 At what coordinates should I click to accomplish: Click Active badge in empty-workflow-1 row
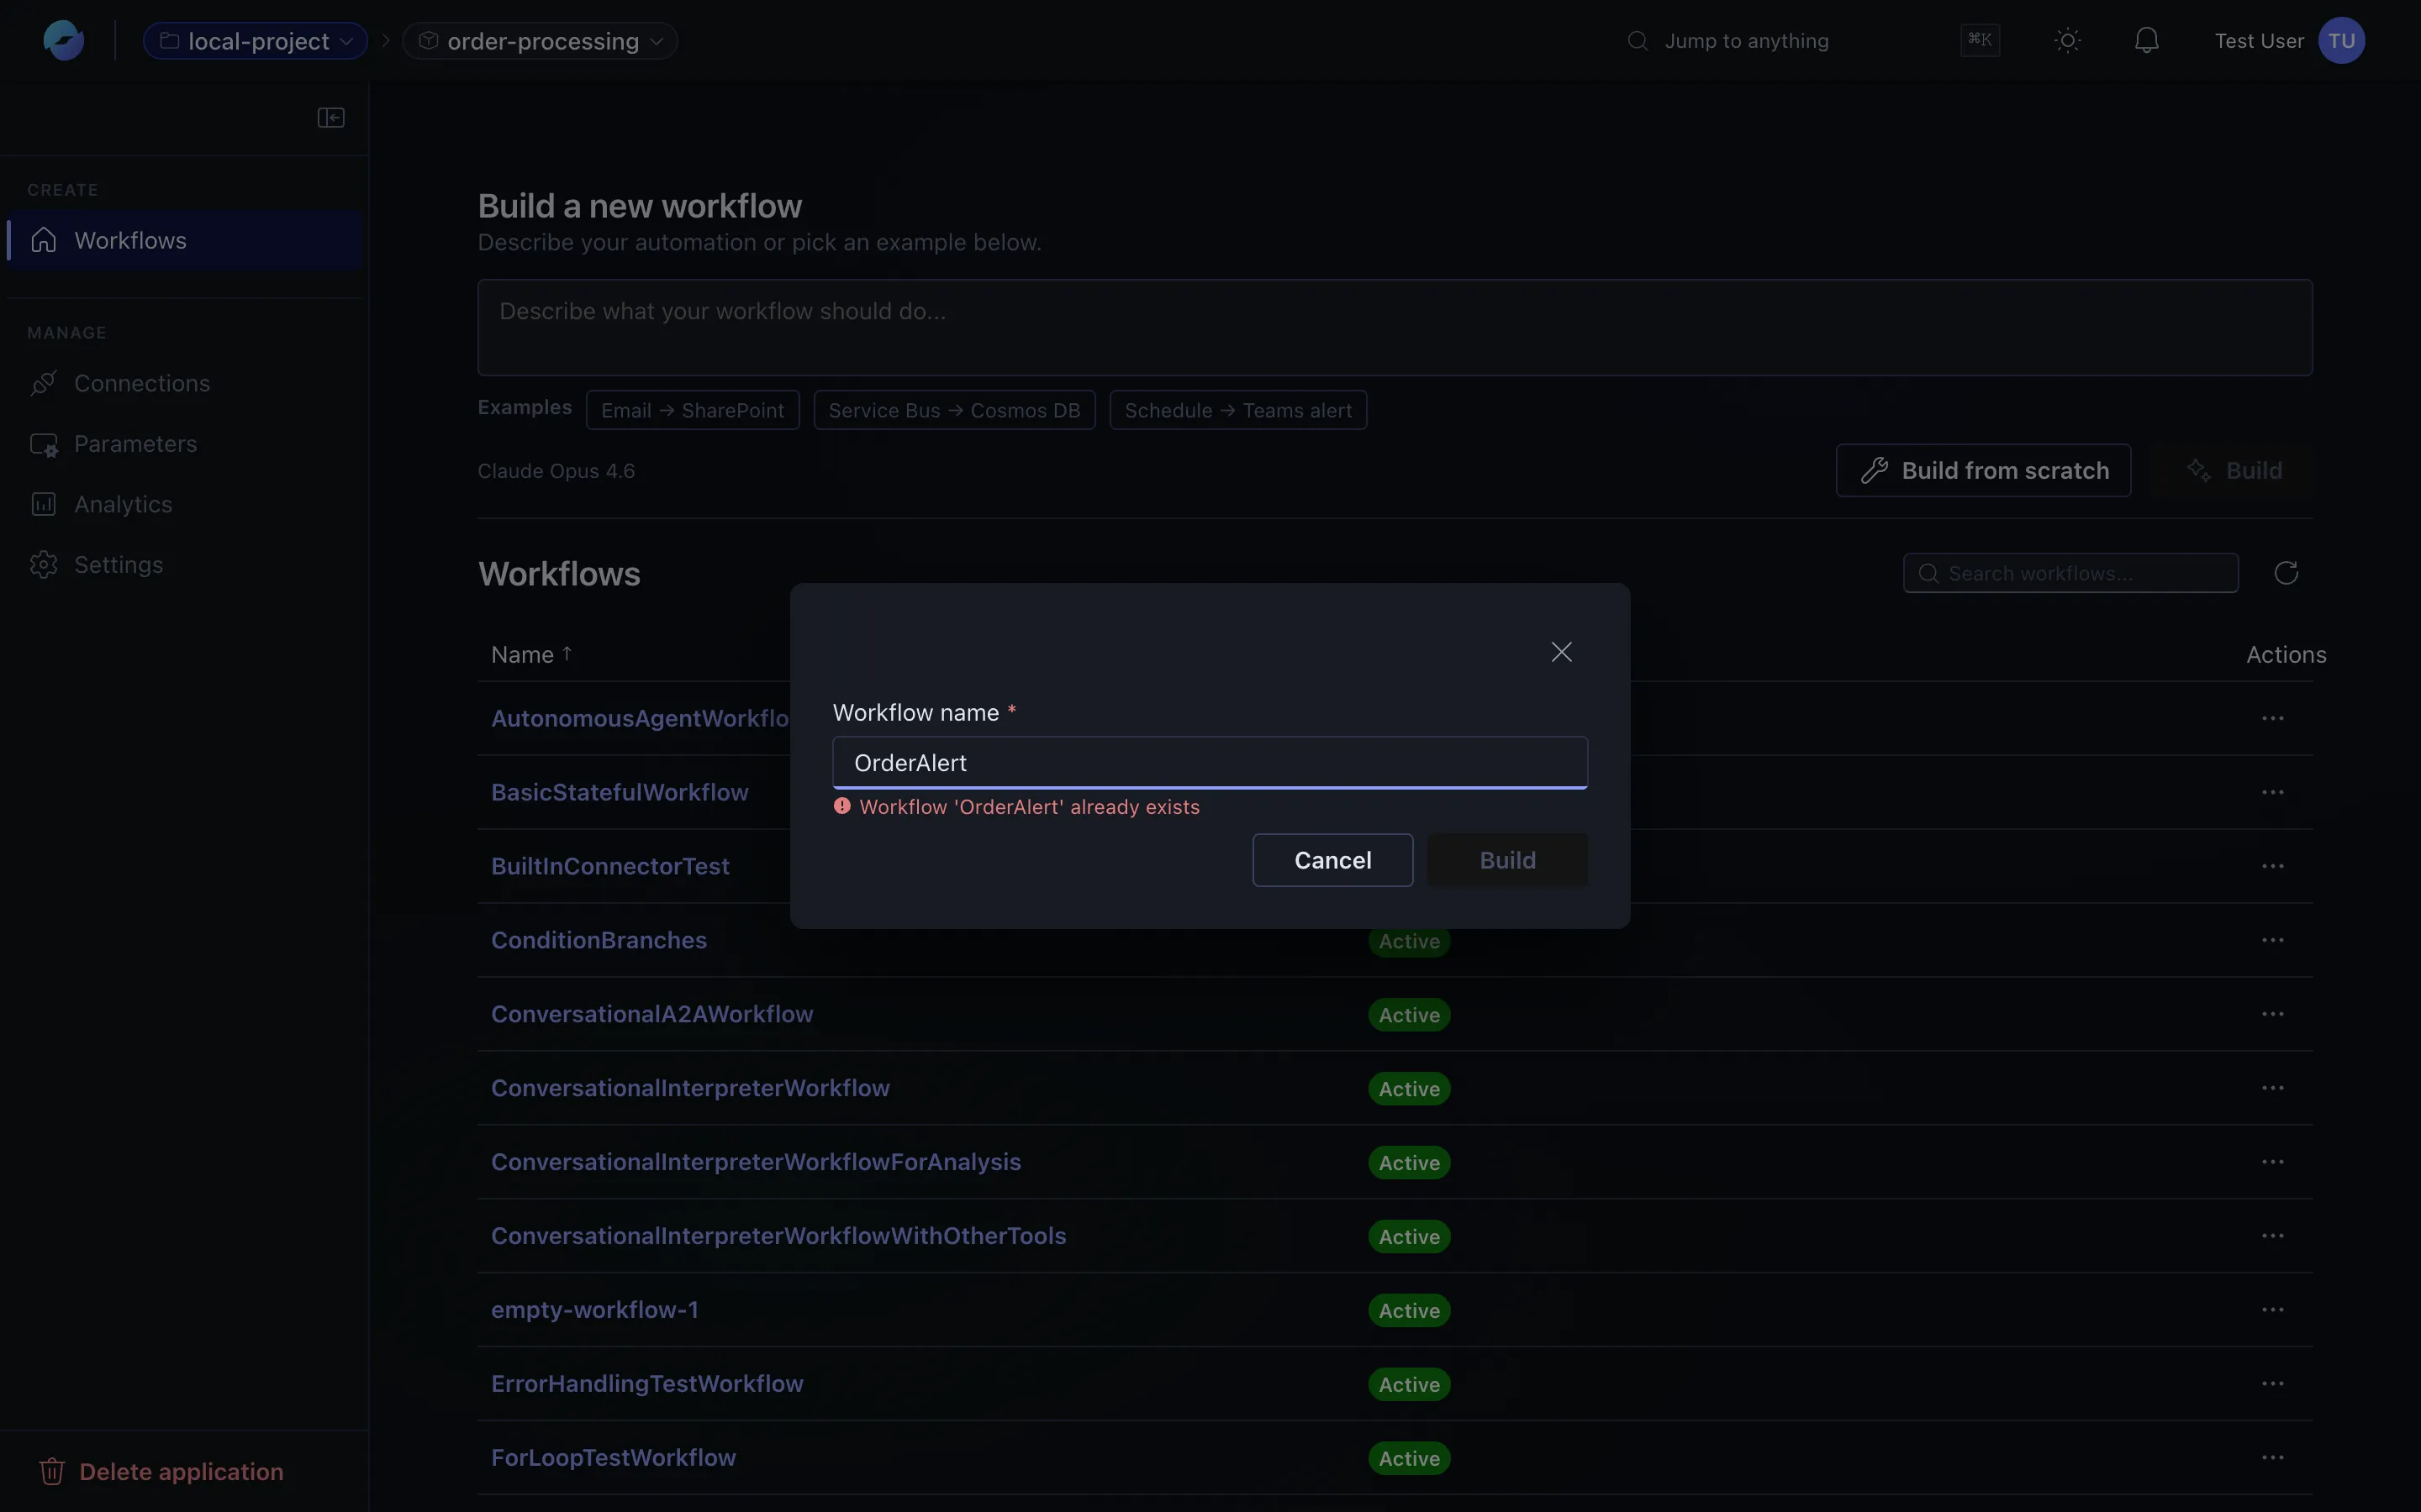(x=1409, y=1311)
